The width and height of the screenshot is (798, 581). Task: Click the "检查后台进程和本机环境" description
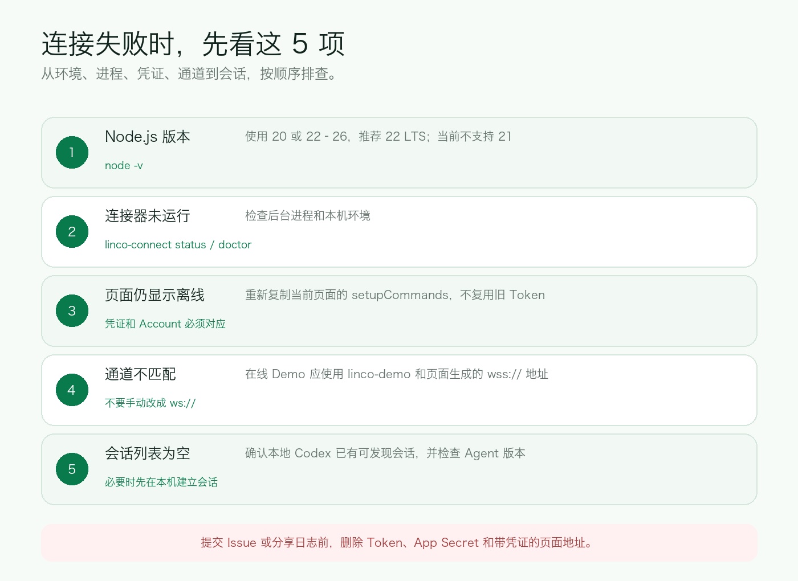coord(308,216)
